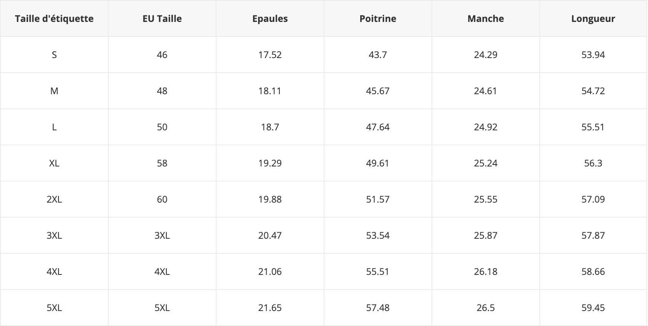Click the "Longueur" column header

click(593, 18)
